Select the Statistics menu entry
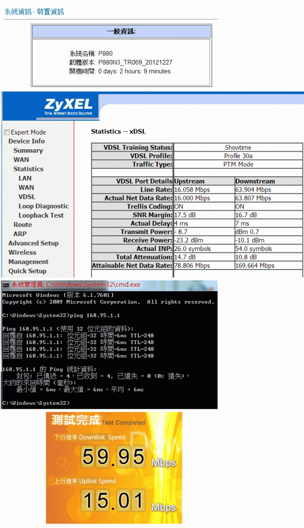 pos(28,169)
